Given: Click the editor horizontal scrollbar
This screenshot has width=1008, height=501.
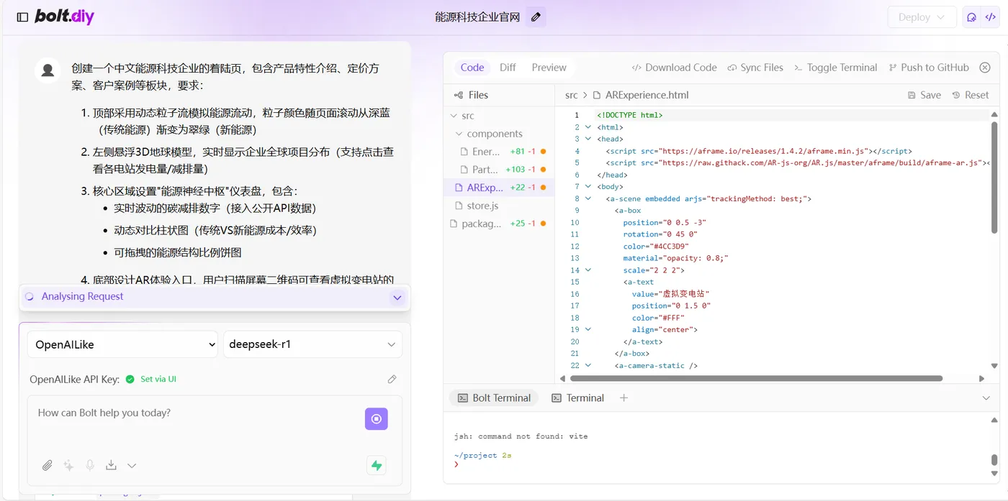Looking at the screenshot, I should pos(756,378).
